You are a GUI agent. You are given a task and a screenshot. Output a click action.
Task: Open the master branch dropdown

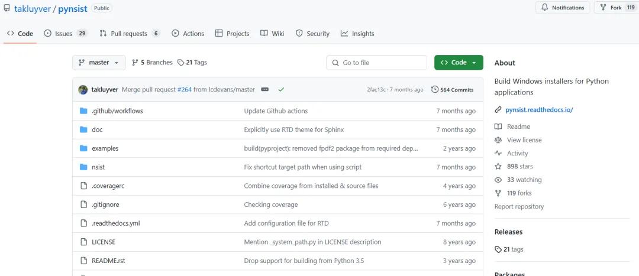pyautogui.click(x=99, y=63)
